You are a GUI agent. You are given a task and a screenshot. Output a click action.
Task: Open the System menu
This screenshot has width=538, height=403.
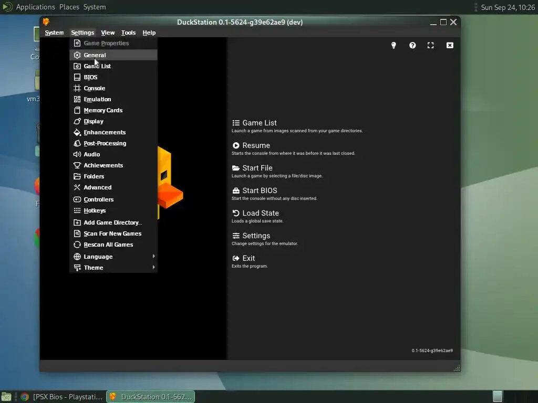tap(54, 33)
